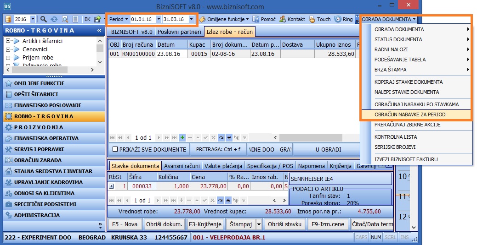This screenshot has height=245, width=477.
Task: Go to first record in documents navigator
Action: point(113,138)
